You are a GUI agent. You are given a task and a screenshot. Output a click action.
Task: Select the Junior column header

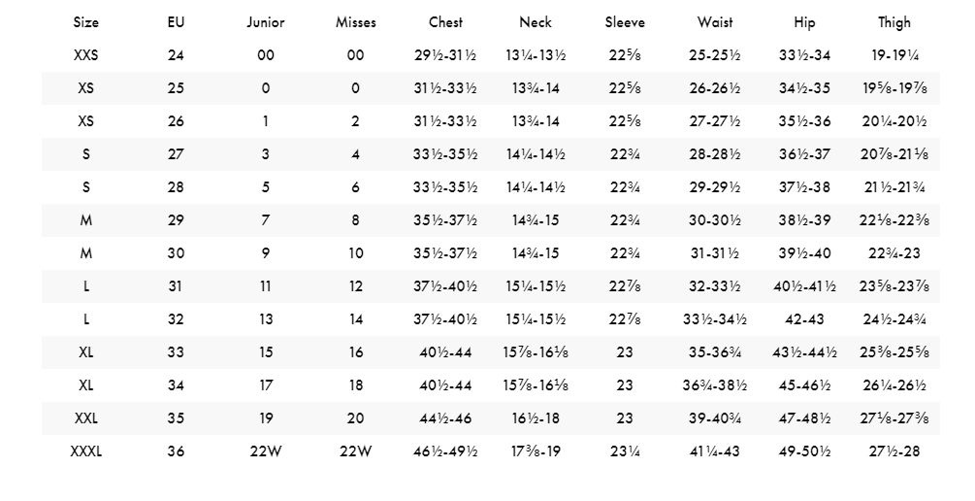pyautogui.click(x=266, y=22)
